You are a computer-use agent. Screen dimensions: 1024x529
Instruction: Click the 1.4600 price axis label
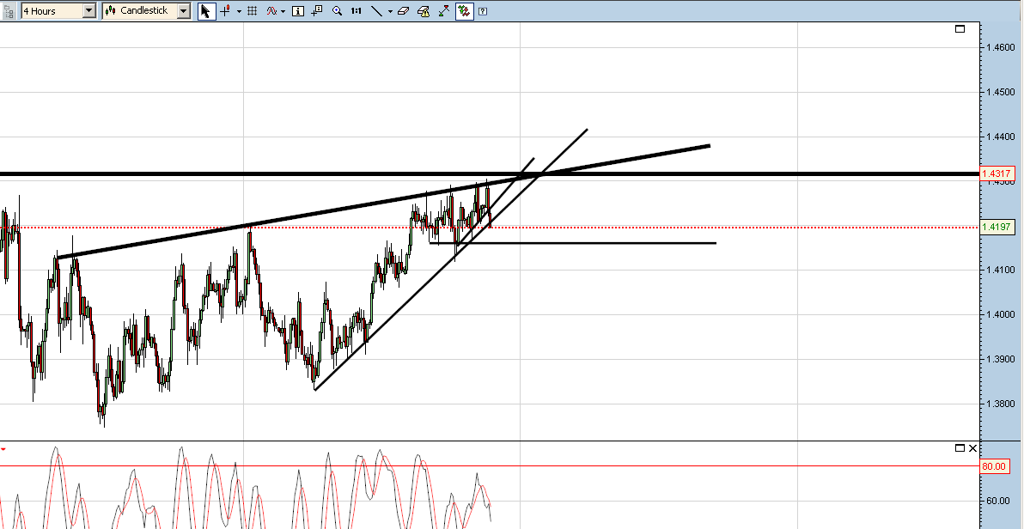pos(1001,48)
